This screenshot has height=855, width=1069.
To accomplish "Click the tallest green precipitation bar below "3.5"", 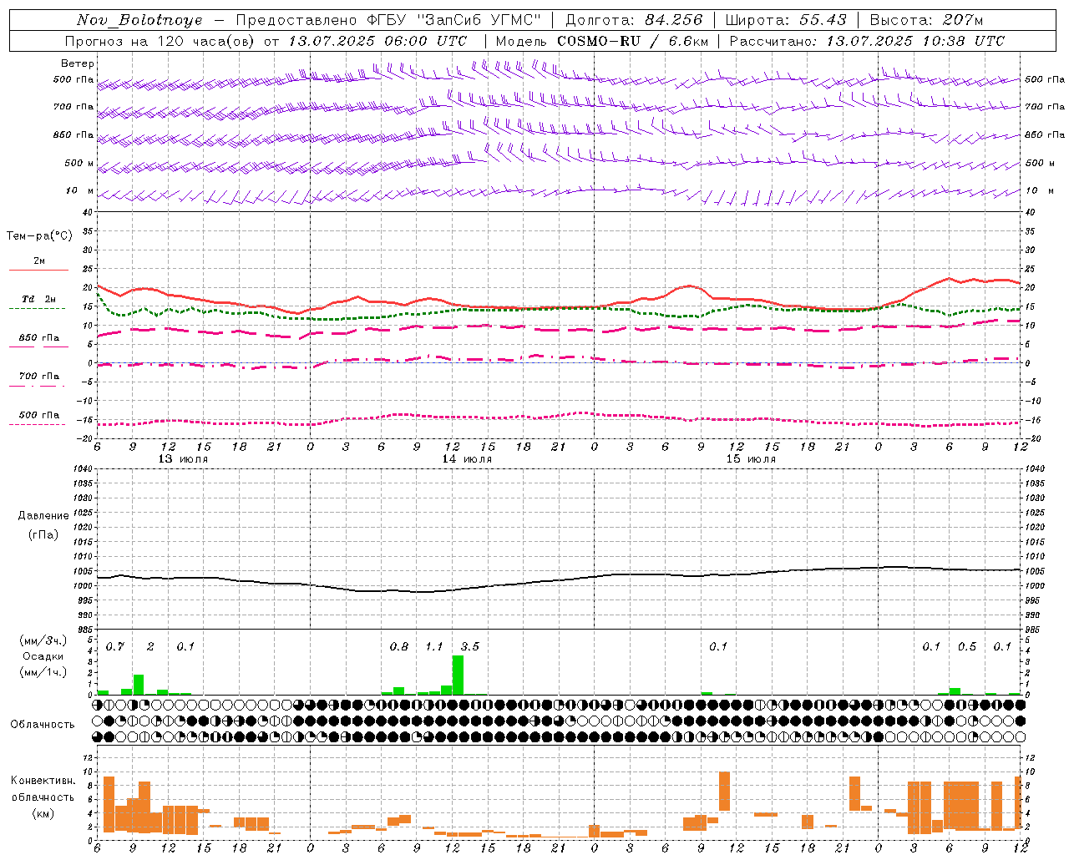I will point(458,675).
